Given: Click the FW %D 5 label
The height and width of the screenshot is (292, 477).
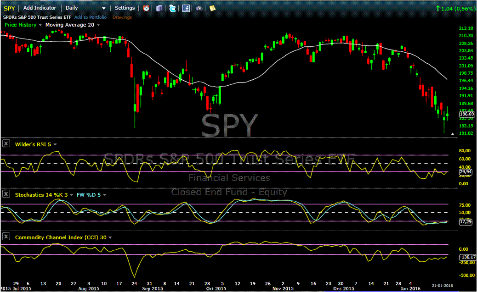Looking at the screenshot, I should tap(89, 195).
